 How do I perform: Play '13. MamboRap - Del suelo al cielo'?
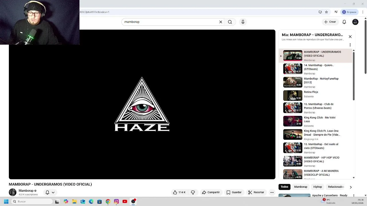(315, 148)
